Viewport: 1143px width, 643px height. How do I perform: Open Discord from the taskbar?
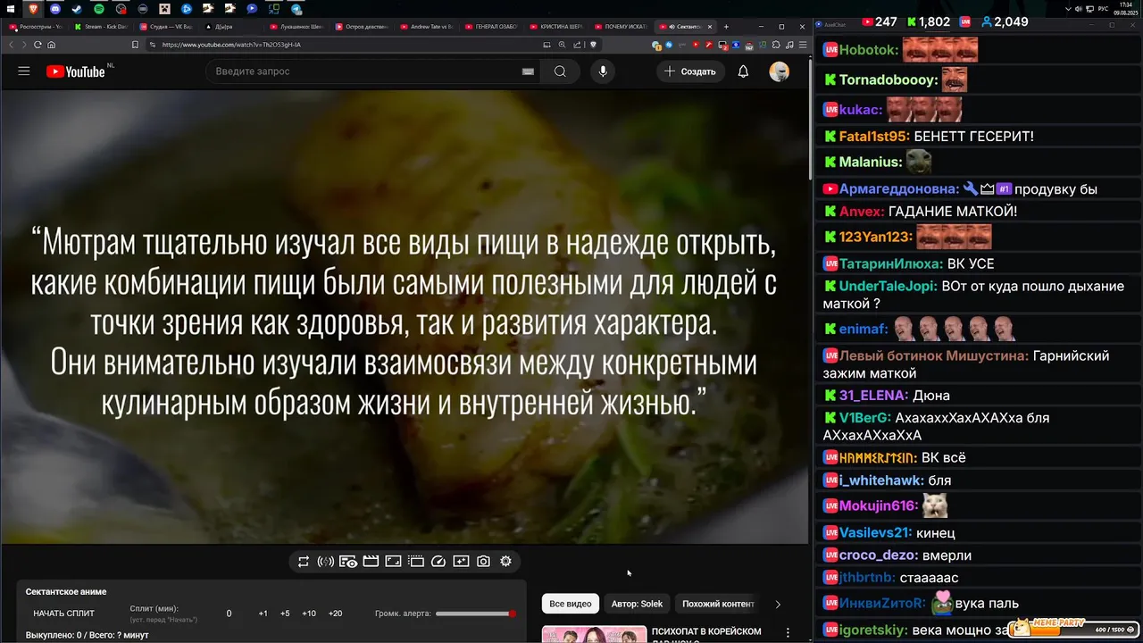55,8
